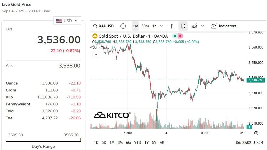Expand more time intervals chevron
The image size is (267, 150).
click(161, 26)
